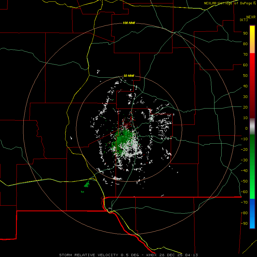Click the 0 value on the velocity scale
This screenshot has width=257, height=257.
[x=246, y=128]
